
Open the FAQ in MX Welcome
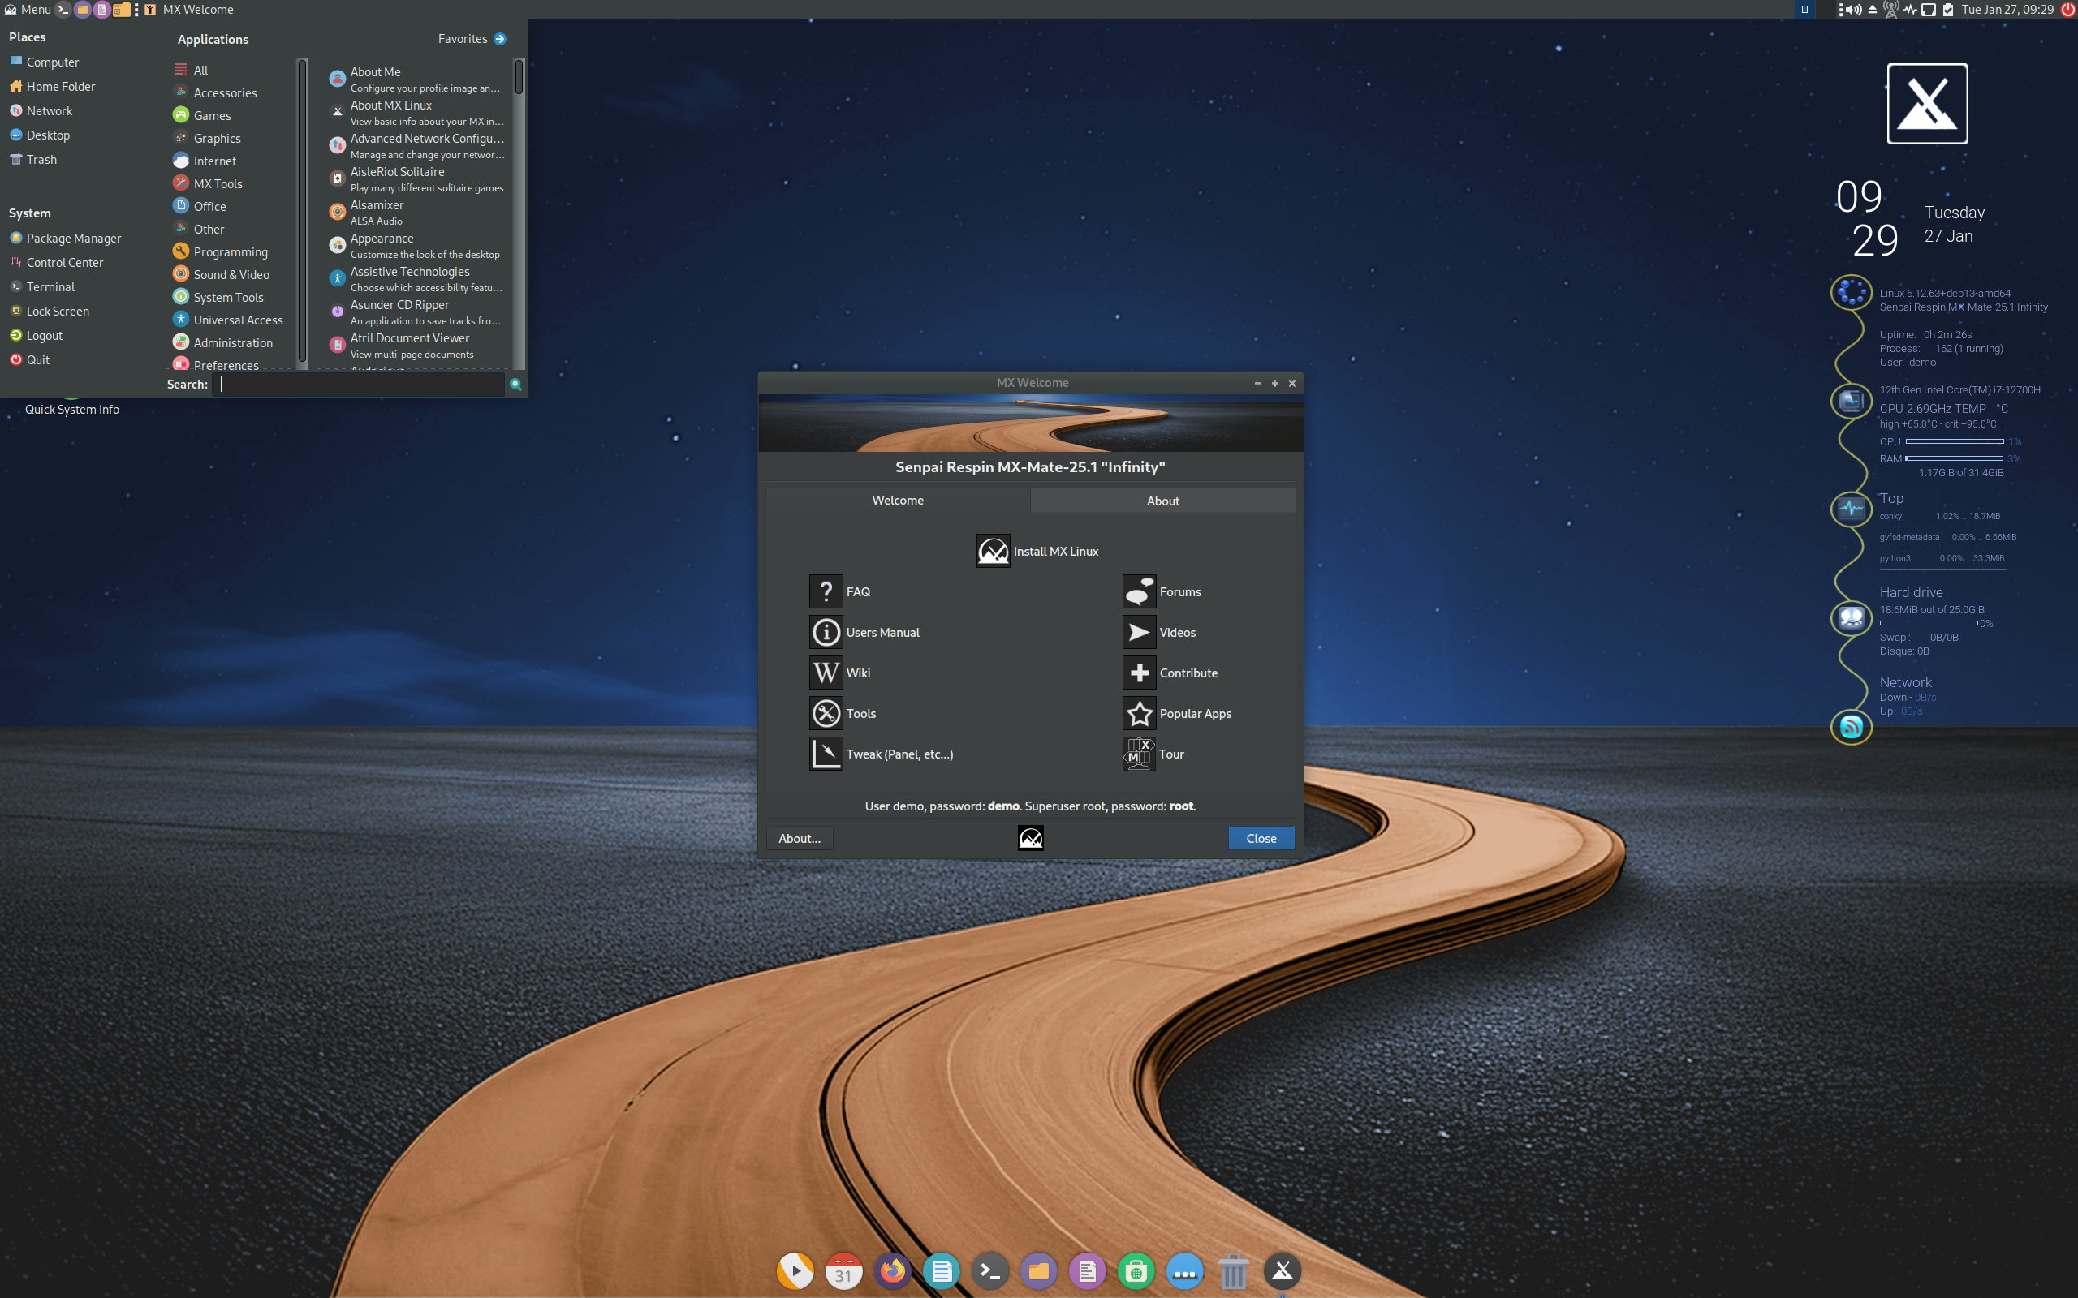(840, 591)
